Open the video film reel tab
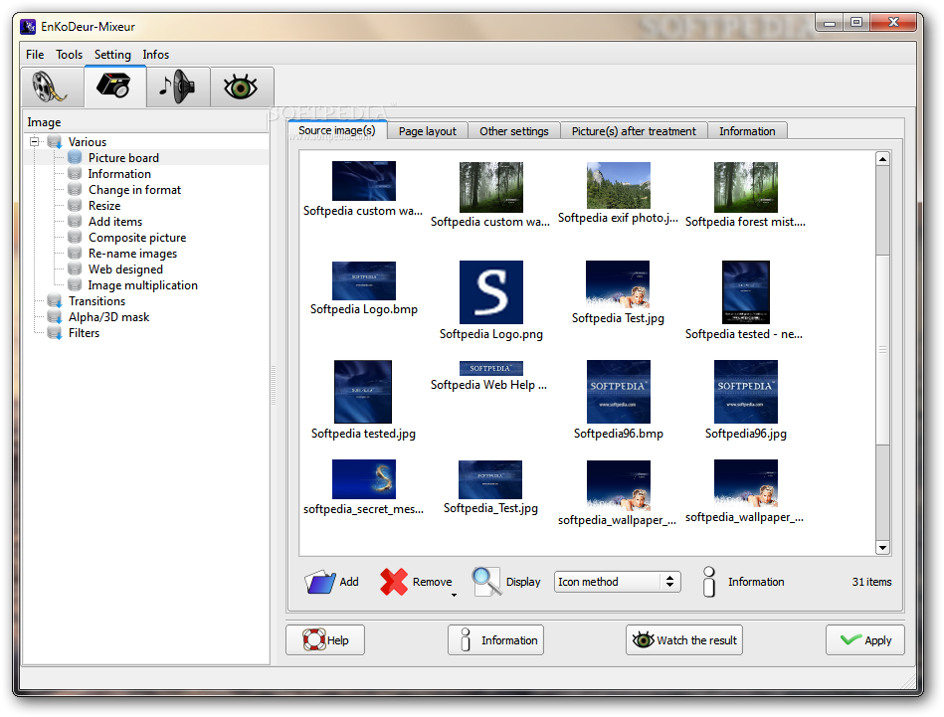Viewport: 944px width, 717px height. (x=52, y=87)
